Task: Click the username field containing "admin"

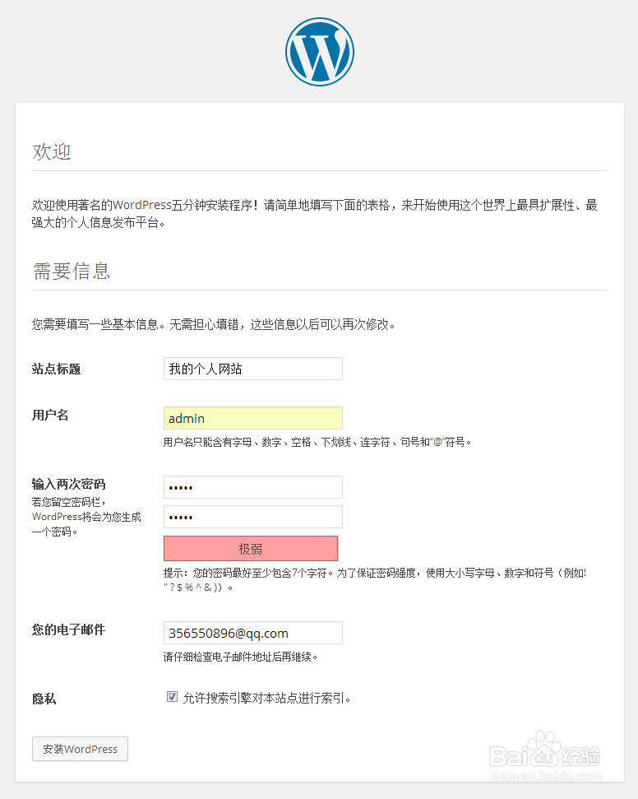Action: coord(252,418)
